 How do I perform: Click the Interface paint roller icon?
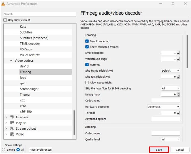point(12,117)
